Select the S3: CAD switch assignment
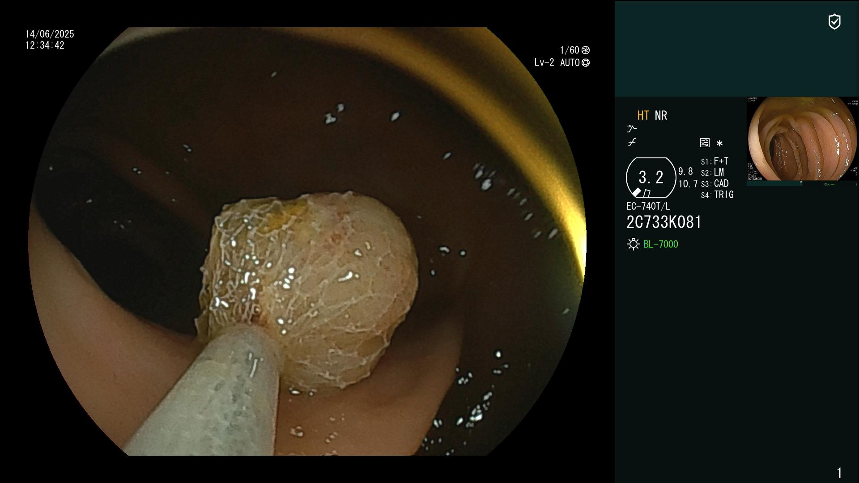The image size is (859, 483). click(x=714, y=184)
